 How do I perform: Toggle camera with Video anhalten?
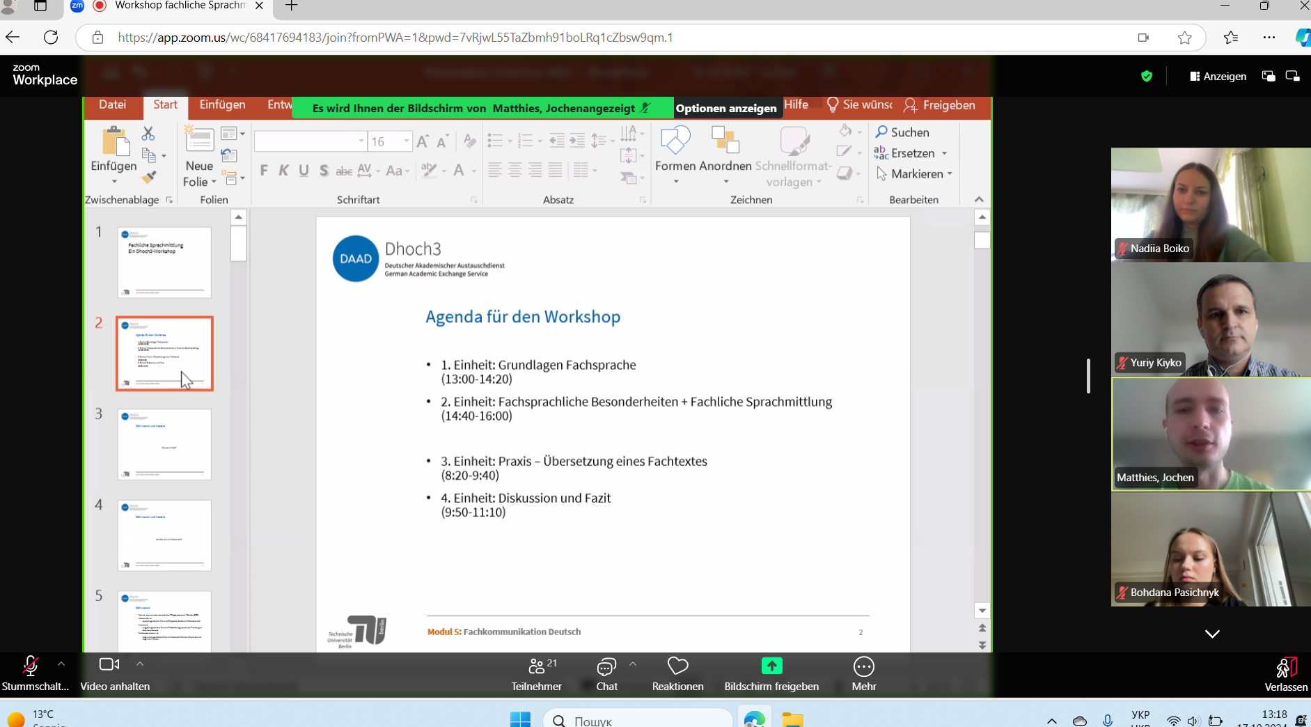[x=109, y=665]
